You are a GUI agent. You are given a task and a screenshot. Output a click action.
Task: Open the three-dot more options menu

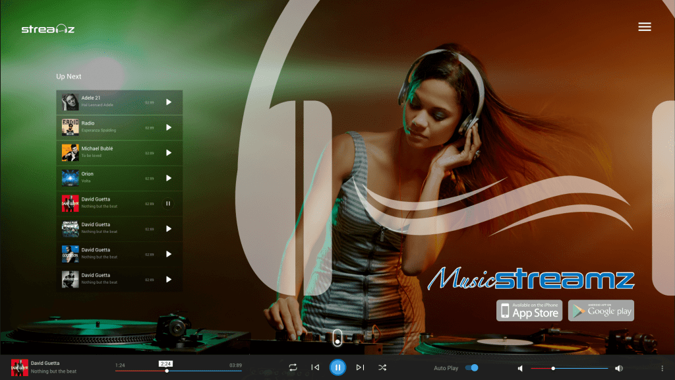click(x=662, y=368)
